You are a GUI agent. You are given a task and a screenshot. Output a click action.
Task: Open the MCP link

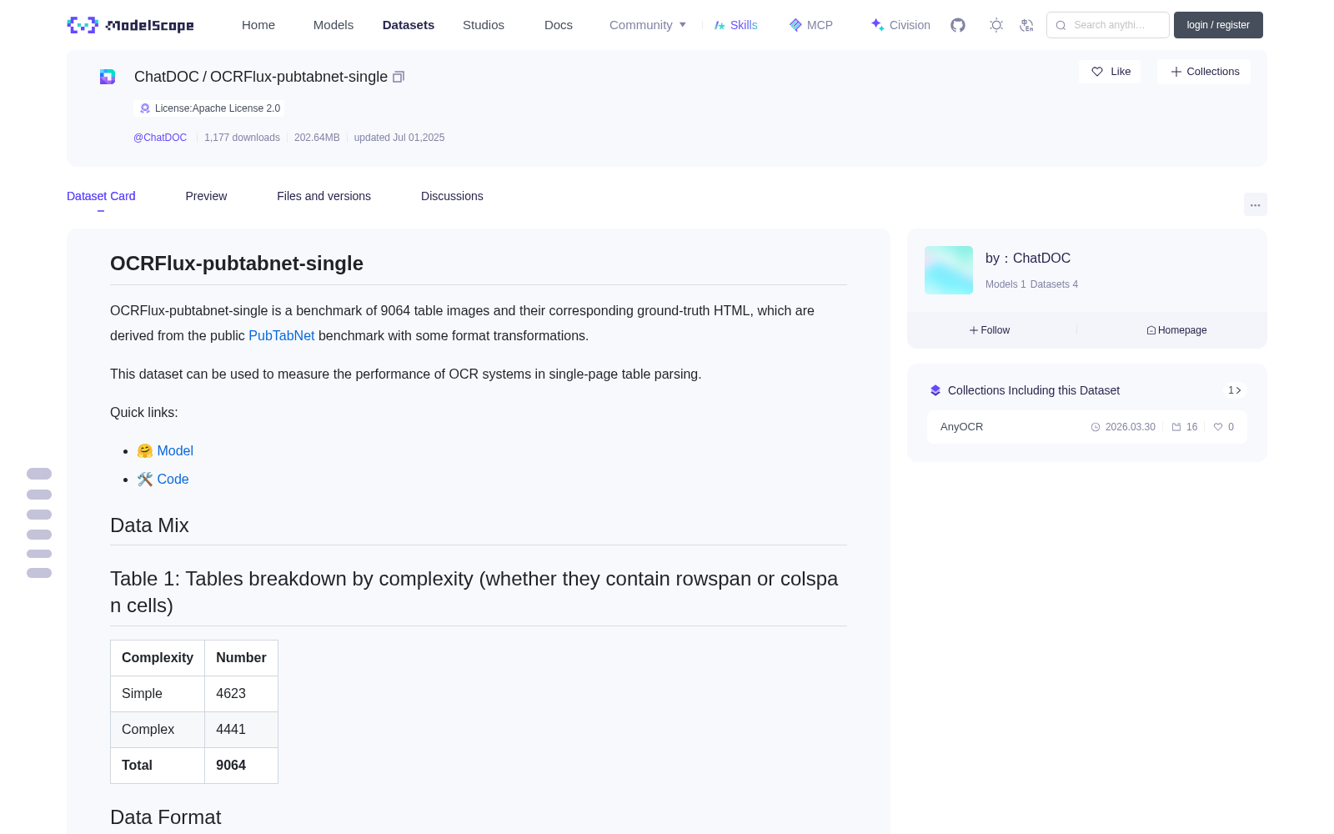tap(811, 25)
